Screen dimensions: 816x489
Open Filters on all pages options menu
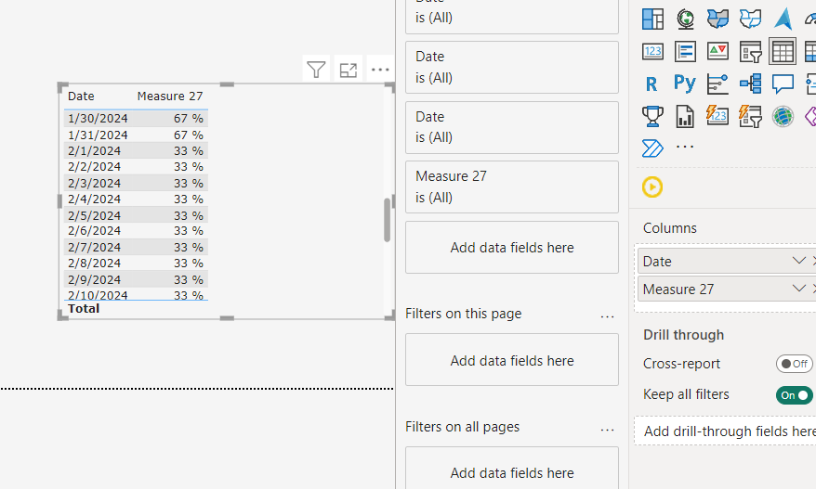(607, 429)
